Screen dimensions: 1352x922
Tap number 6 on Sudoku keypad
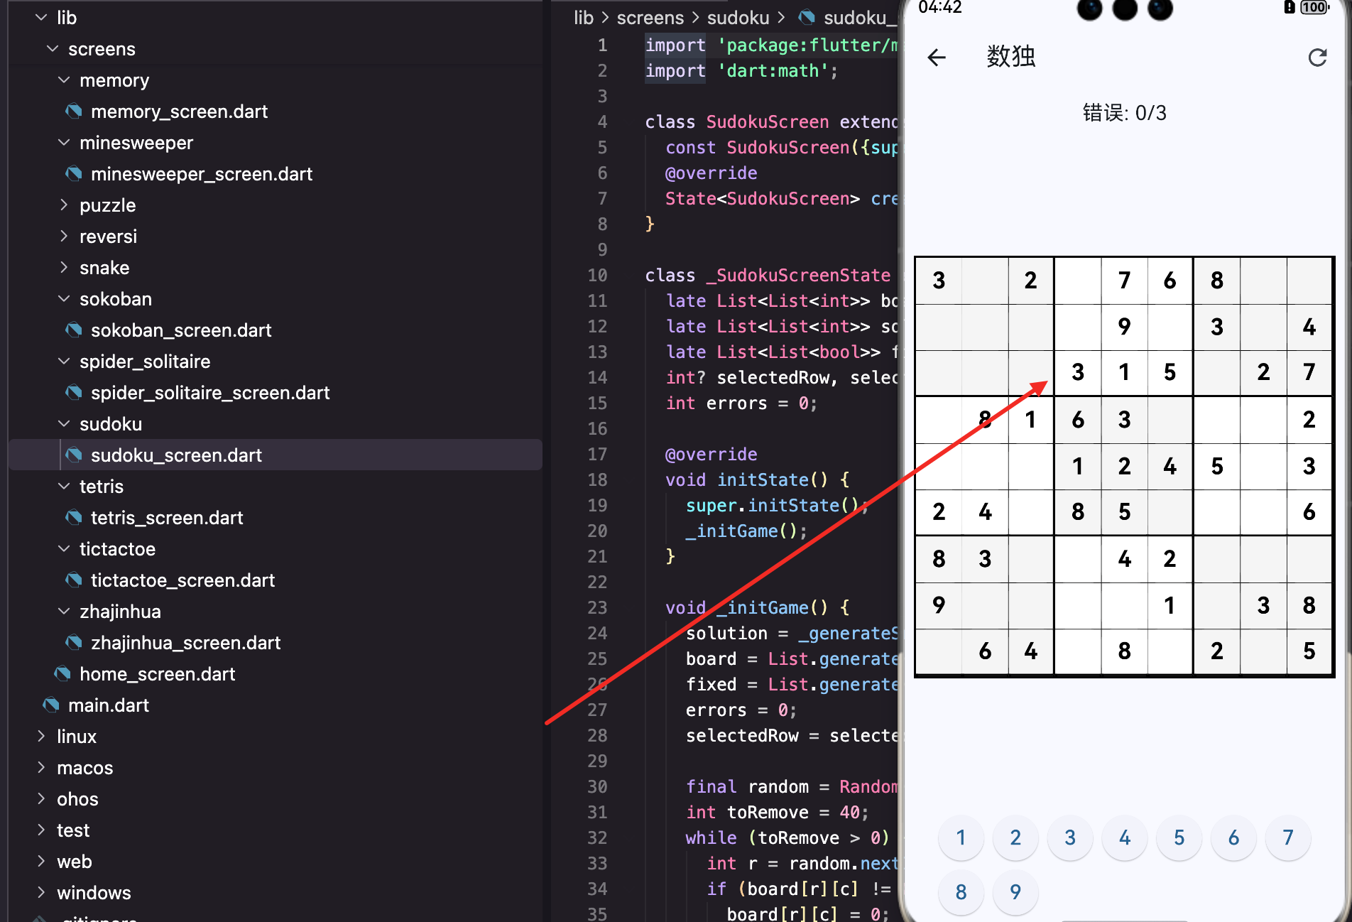tap(1233, 838)
